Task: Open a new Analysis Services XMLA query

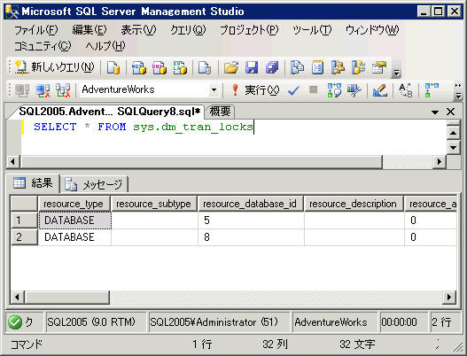Action: [x=180, y=67]
